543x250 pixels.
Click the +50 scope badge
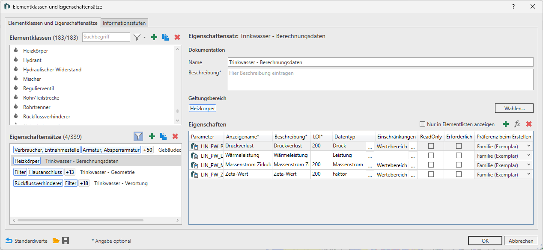click(148, 150)
